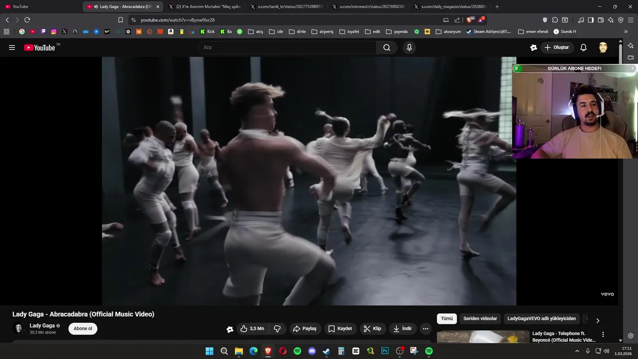Image resolution: width=638 pixels, height=359 pixels.
Task: Open Brave Shields lion icon
Action: [x=470, y=20]
